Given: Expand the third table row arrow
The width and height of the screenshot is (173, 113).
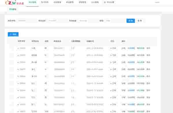Looking at the screenshot, I should pyautogui.click(x=18, y=62).
